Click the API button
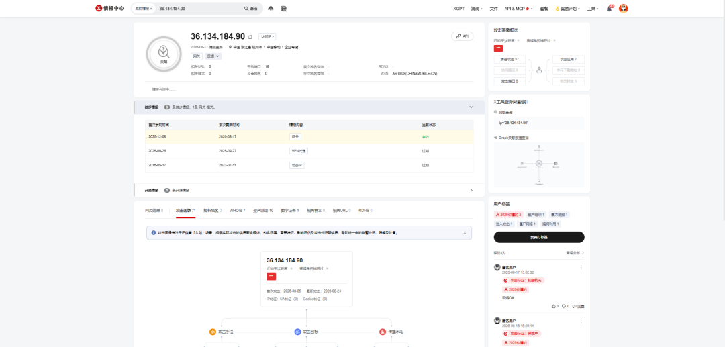Viewport: 725px width, 347px height. (462, 36)
